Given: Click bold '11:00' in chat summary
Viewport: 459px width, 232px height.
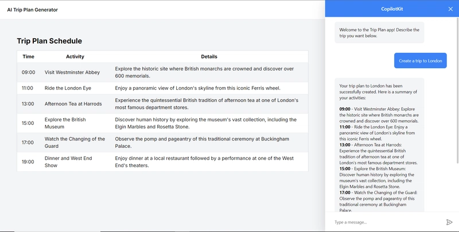Looking at the screenshot, I should 345,127.
